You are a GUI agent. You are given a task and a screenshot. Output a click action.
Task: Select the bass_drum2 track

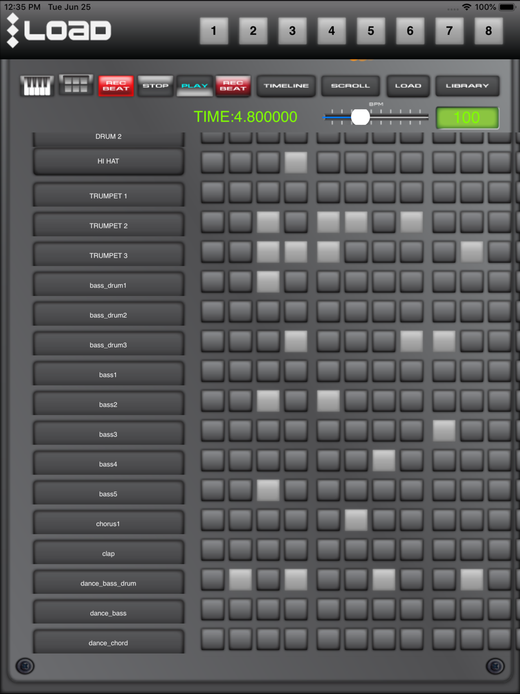click(108, 315)
